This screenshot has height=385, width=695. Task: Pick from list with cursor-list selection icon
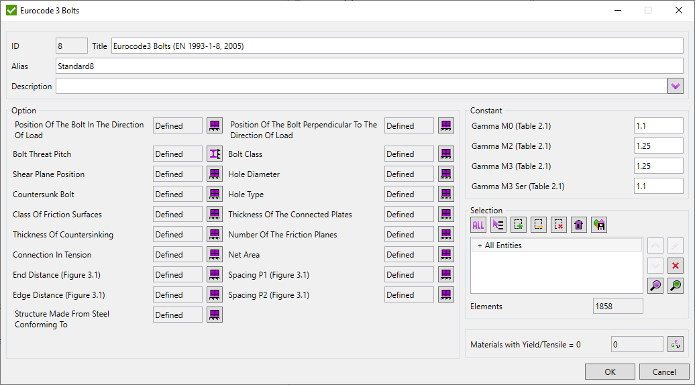click(498, 225)
